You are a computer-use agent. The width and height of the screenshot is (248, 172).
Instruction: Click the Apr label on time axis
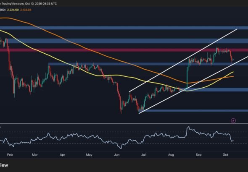point(63,155)
